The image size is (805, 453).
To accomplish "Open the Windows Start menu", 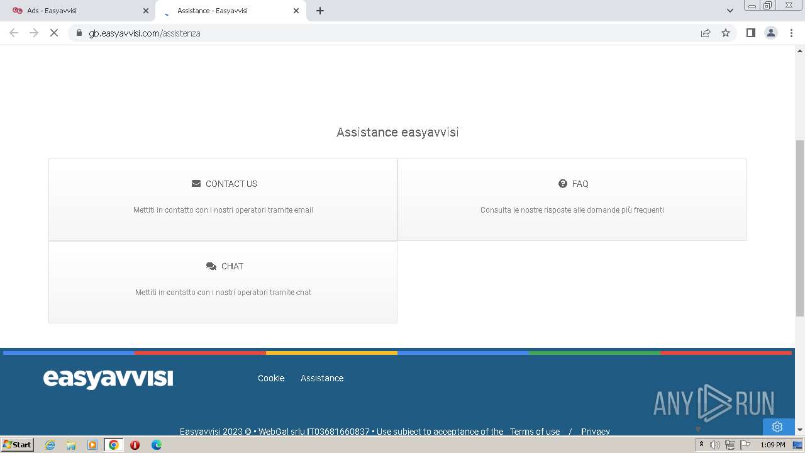I will pyautogui.click(x=17, y=445).
